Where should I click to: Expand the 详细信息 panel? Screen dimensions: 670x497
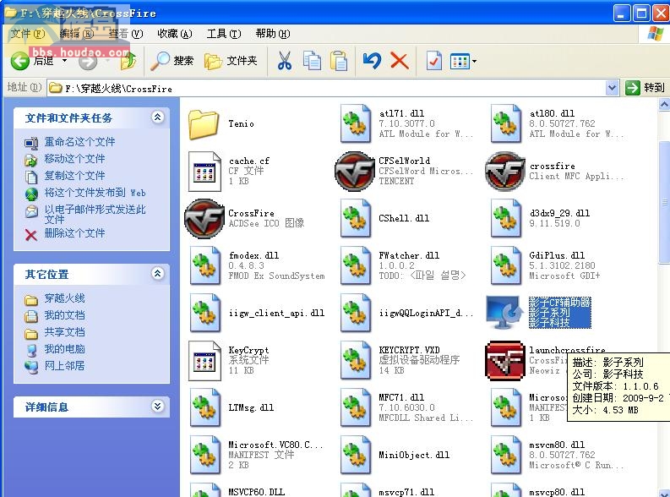158,406
